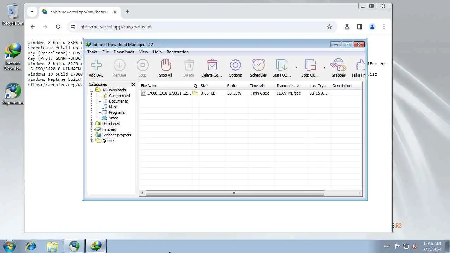
Task: Click the Tell a Friend icon
Action: click(x=361, y=65)
